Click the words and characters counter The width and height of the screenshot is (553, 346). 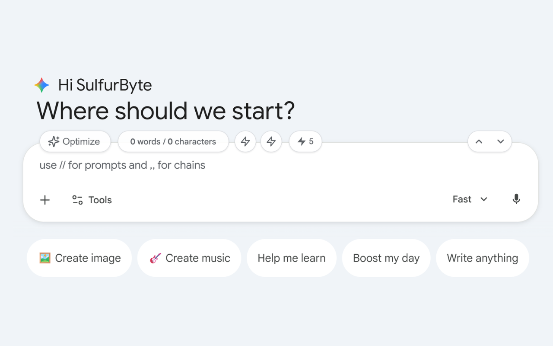pos(173,141)
